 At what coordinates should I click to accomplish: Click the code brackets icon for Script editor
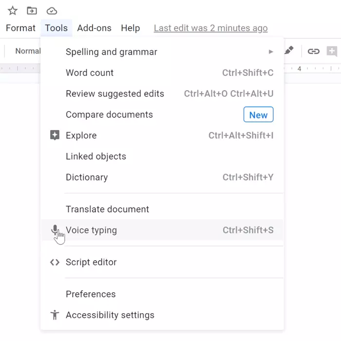[55, 262]
